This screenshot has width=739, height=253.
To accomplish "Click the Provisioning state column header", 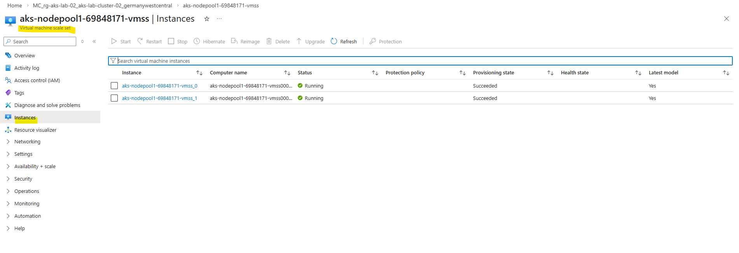I will 494,72.
